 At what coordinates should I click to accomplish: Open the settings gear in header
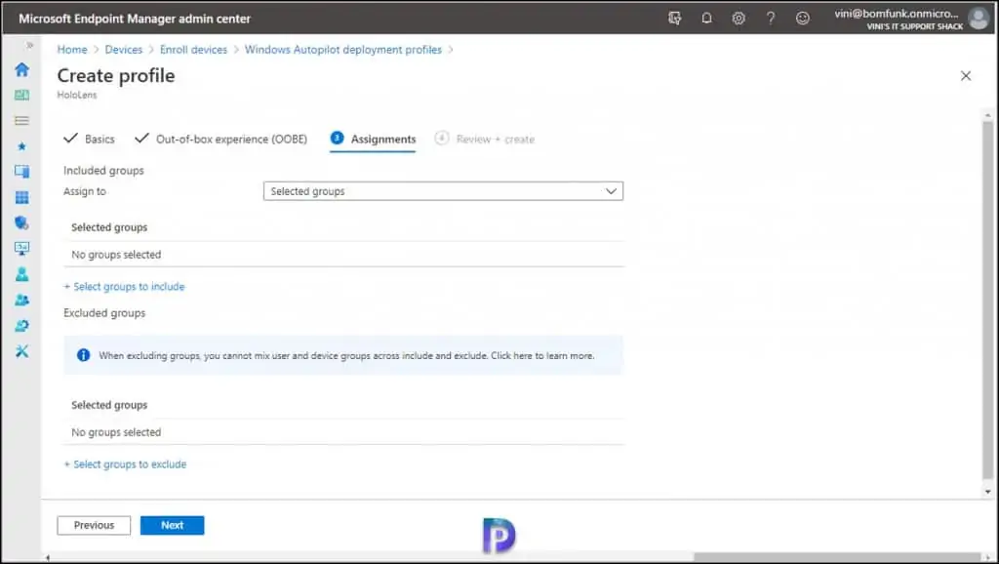pyautogui.click(x=739, y=18)
